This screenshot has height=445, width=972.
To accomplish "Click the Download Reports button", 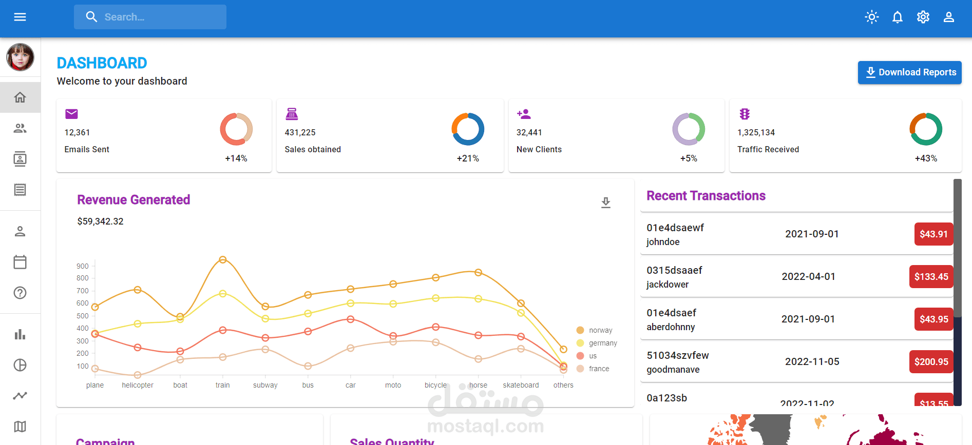I will (x=910, y=72).
